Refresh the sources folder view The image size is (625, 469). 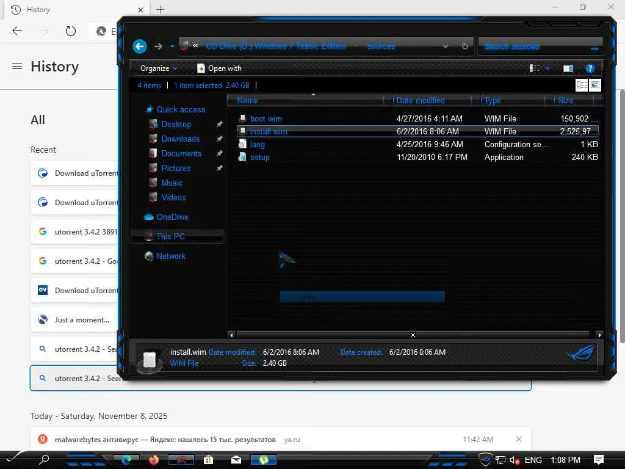pyautogui.click(x=464, y=46)
